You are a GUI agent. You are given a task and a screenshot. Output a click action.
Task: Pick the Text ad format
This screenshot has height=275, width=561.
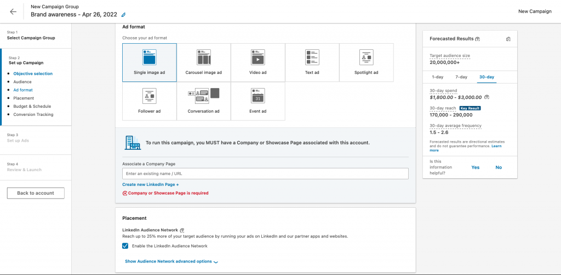(312, 62)
